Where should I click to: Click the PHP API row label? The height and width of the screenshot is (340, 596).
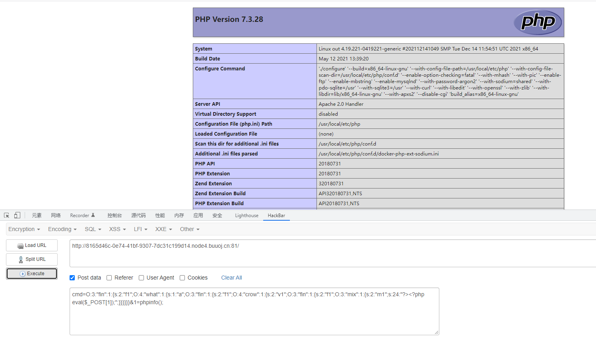click(205, 163)
